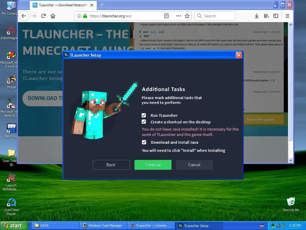Image resolution: width=306 pixels, height=230 pixels.
Task: Close the TLauncher Setup dialog
Action: [239, 55]
